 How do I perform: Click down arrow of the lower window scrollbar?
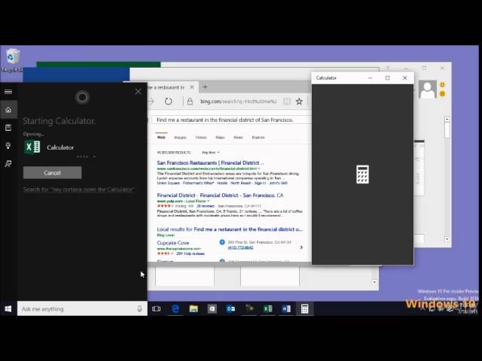click(x=374, y=282)
